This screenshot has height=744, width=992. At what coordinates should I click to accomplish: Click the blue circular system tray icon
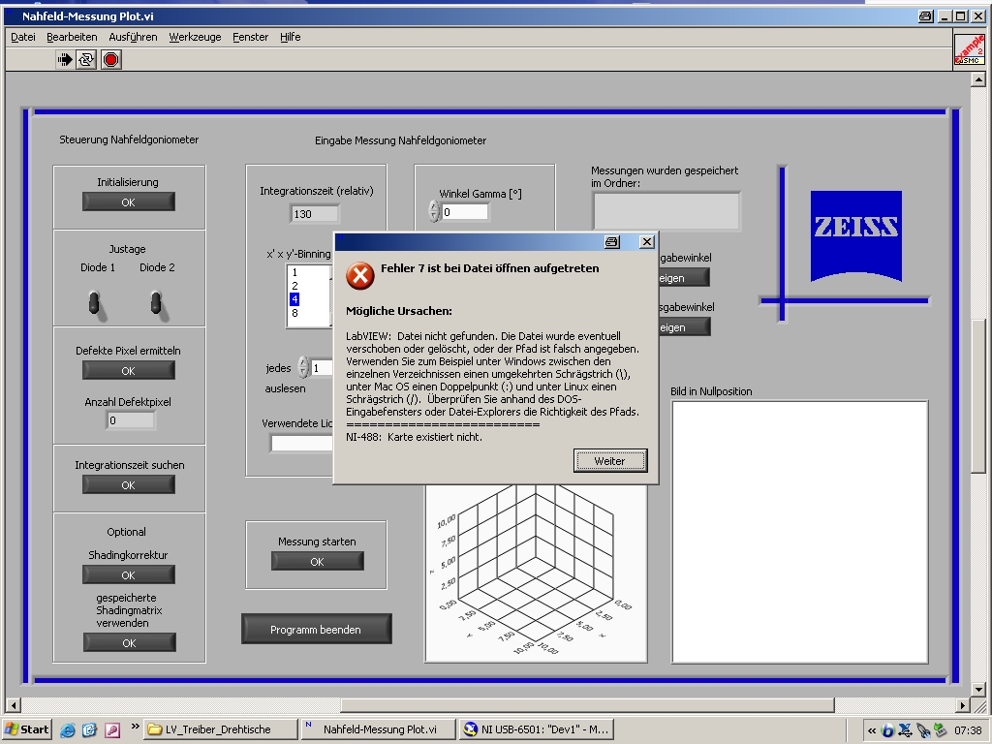[887, 730]
